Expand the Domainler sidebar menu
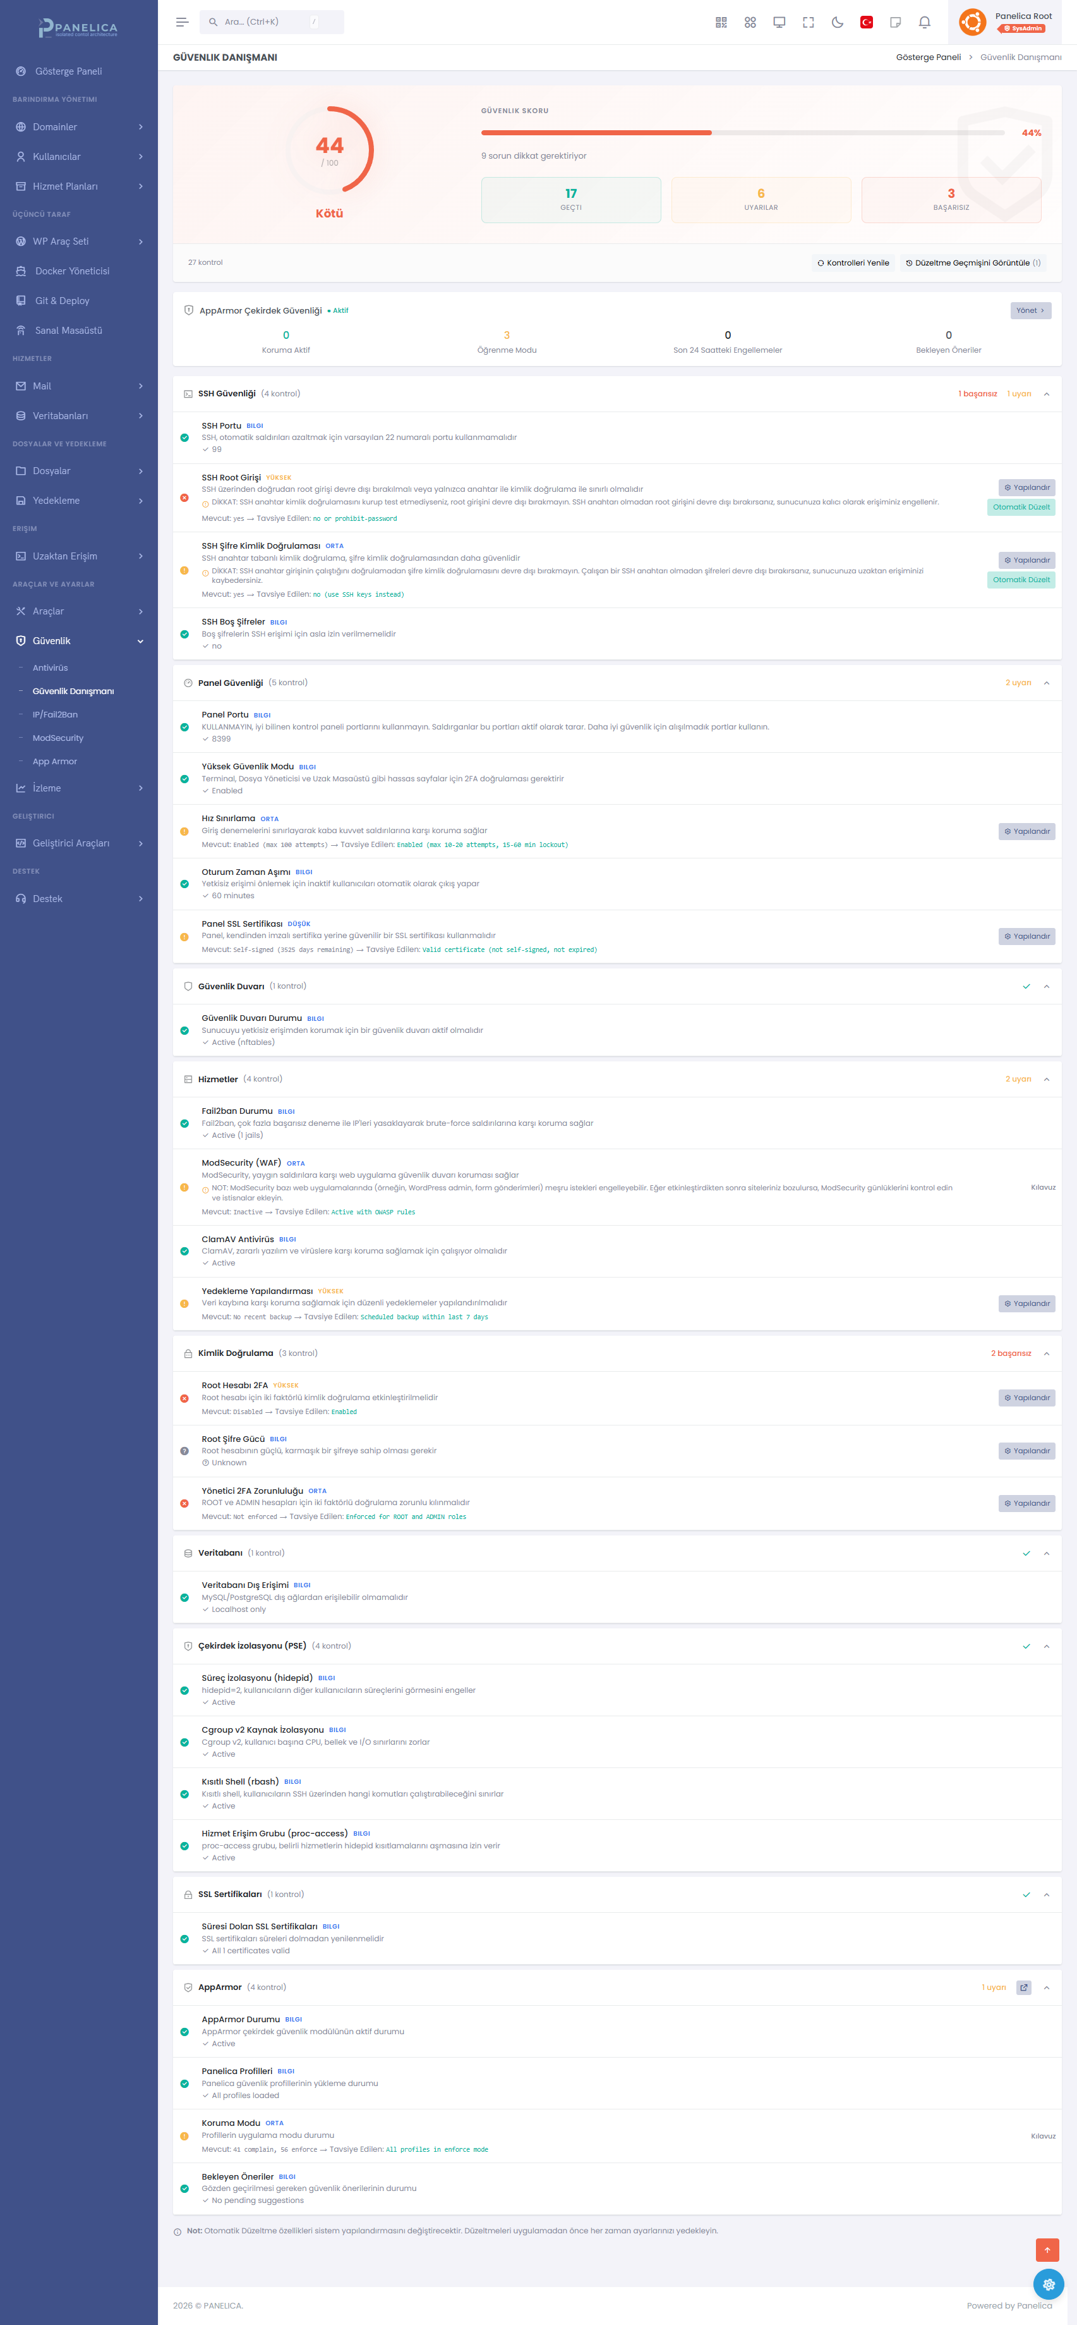 78,127
